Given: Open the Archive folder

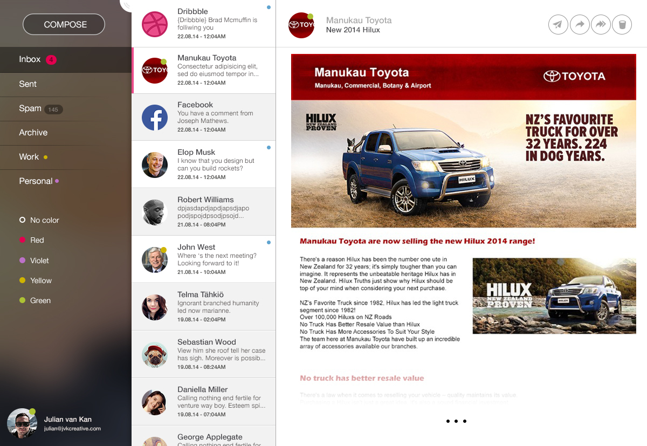Looking at the screenshot, I should tap(66, 133).
